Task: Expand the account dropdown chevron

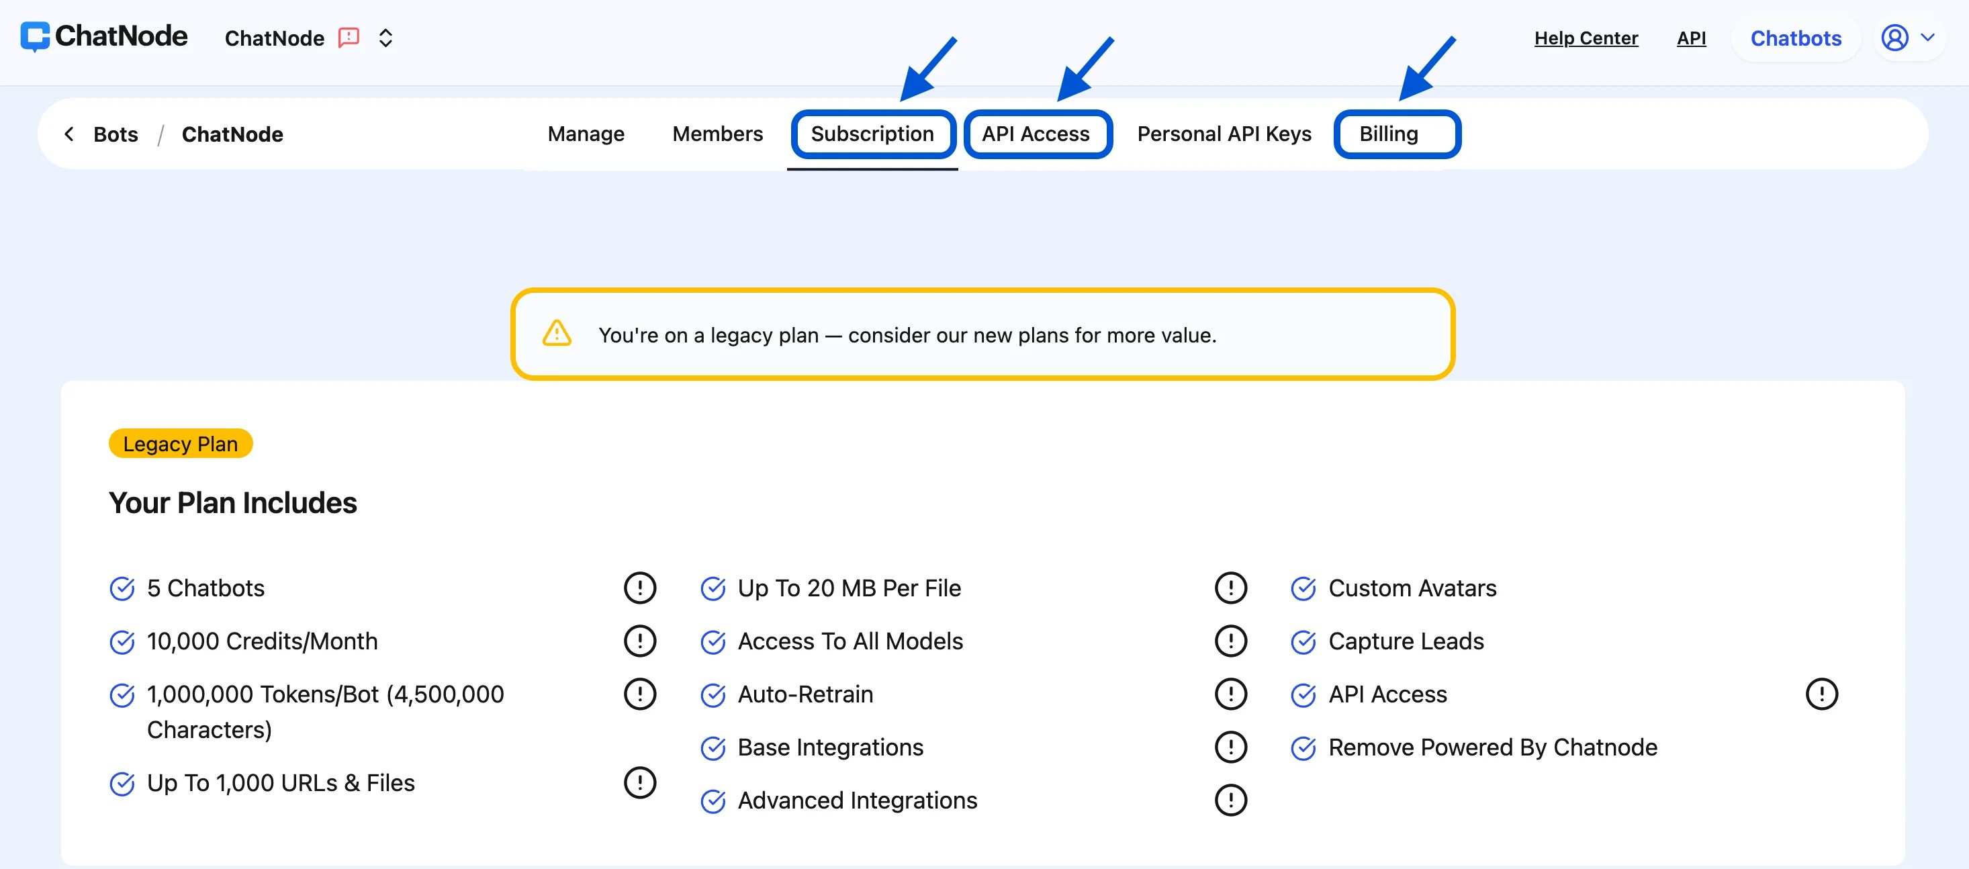Action: (x=1928, y=37)
